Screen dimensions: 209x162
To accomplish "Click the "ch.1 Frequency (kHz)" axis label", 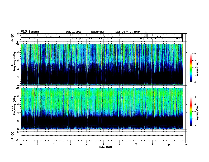I will point(13,62).
